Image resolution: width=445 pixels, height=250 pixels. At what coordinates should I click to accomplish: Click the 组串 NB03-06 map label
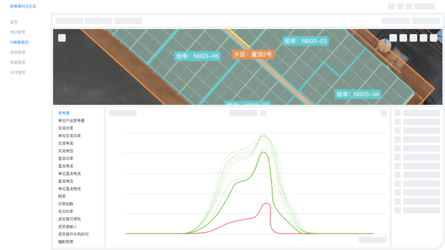pyautogui.click(x=197, y=56)
